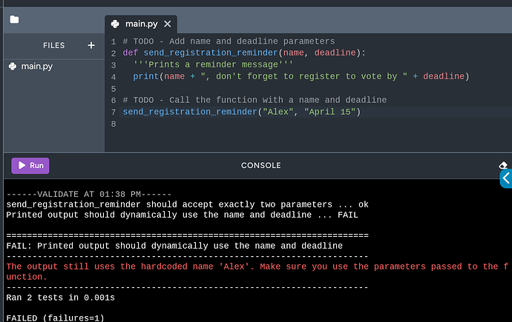This screenshot has height=322, width=512.
Task: Click the docstring 'Prints a reminder message'
Action: tap(213, 64)
